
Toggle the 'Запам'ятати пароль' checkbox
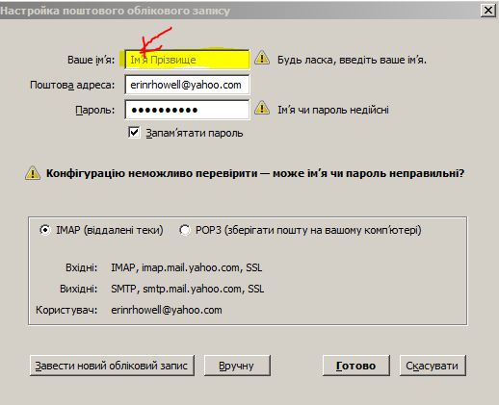point(134,133)
